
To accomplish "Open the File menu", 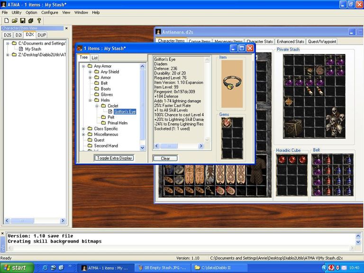I will (x=5, y=12).
